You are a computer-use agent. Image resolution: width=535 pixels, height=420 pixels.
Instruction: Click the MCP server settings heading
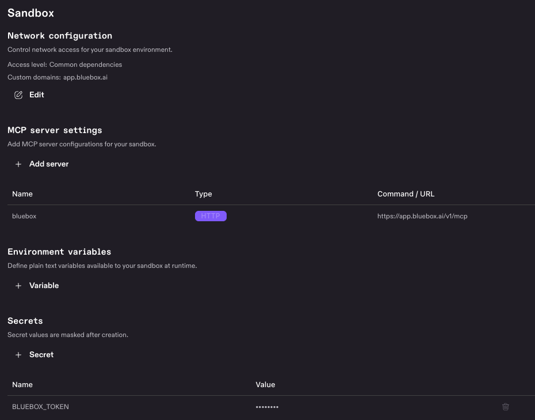tap(55, 130)
